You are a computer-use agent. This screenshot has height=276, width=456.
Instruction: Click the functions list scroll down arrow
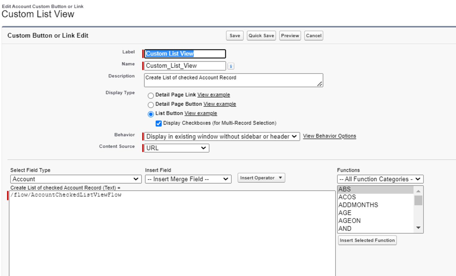tap(418, 228)
